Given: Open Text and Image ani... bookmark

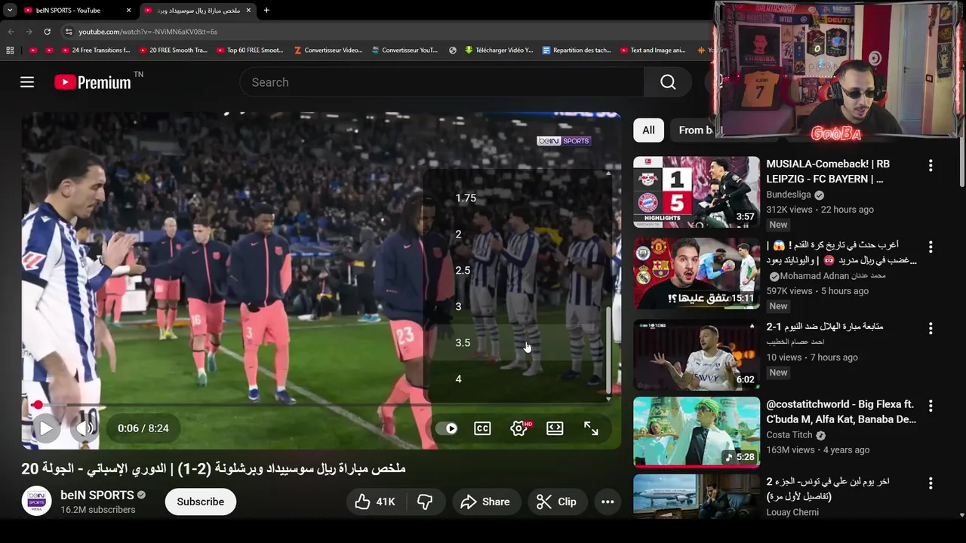Looking at the screenshot, I should click(x=653, y=51).
